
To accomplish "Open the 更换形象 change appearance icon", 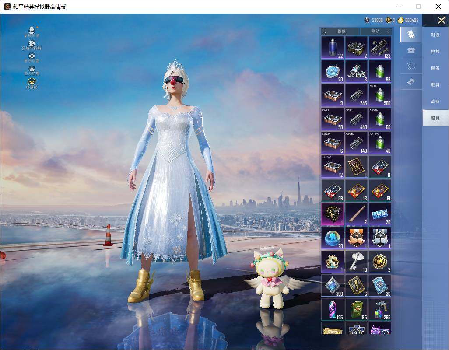I will 32,31.
